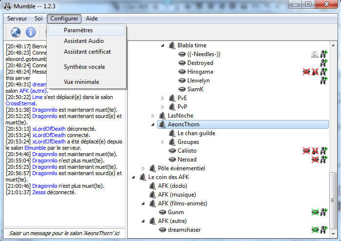The image size is (341, 241).
Task: Expand the Pôle événementiel channel
Action: click(143, 168)
